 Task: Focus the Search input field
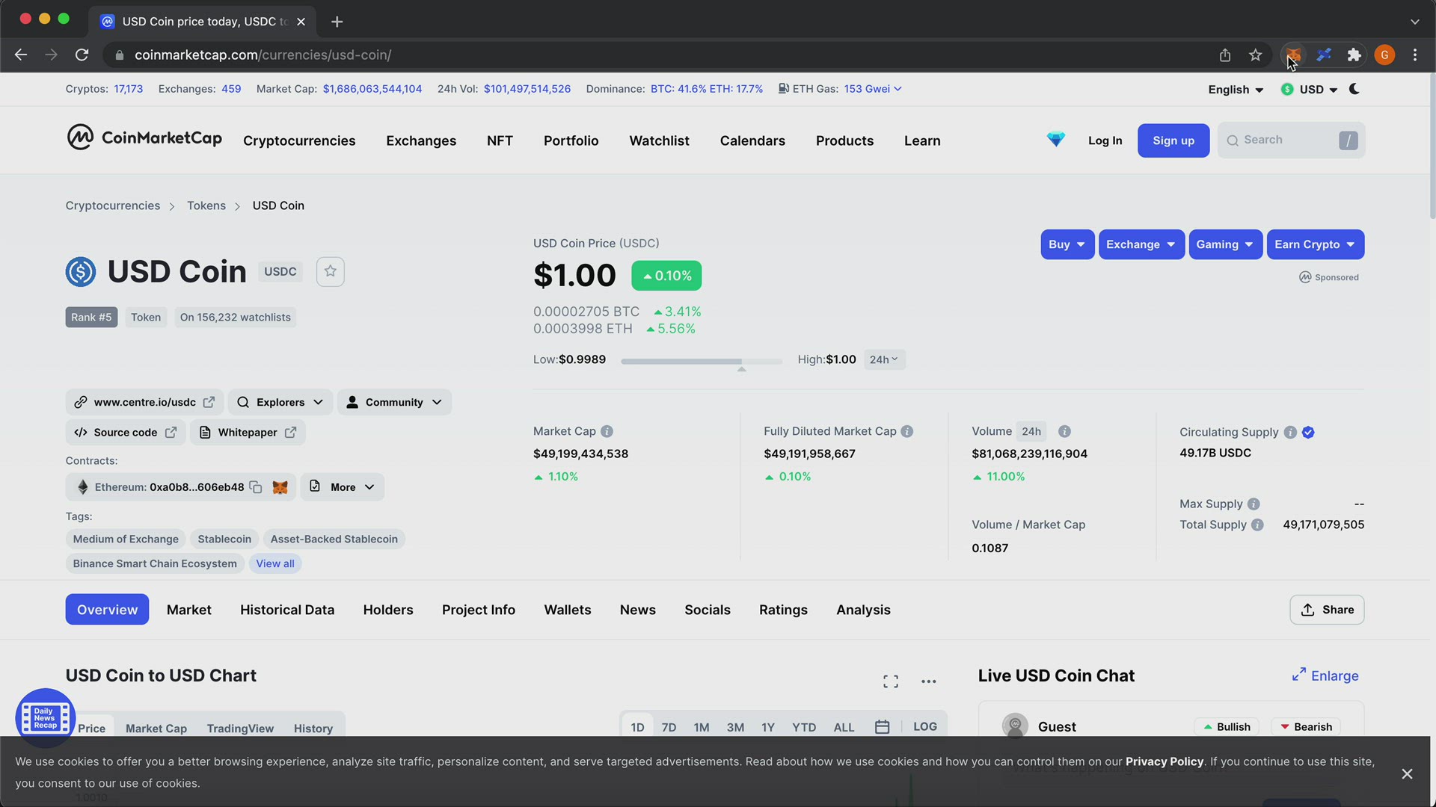(x=1292, y=140)
